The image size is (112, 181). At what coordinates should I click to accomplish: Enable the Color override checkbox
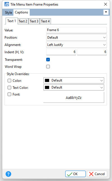[9, 80]
